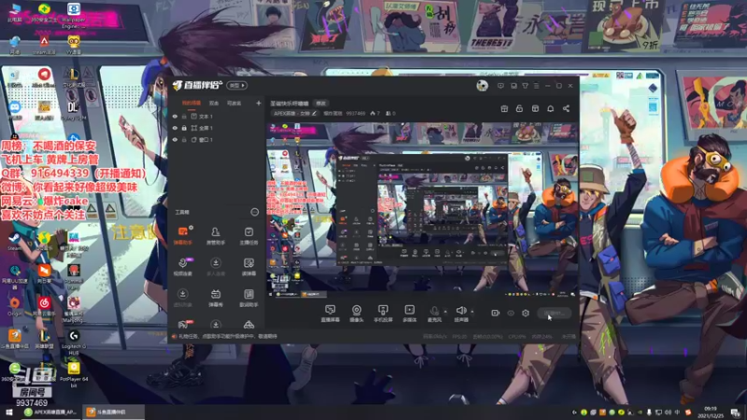Click the gift task notice in status bar
Viewport: 747px width, 420px height.
[x=227, y=336]
